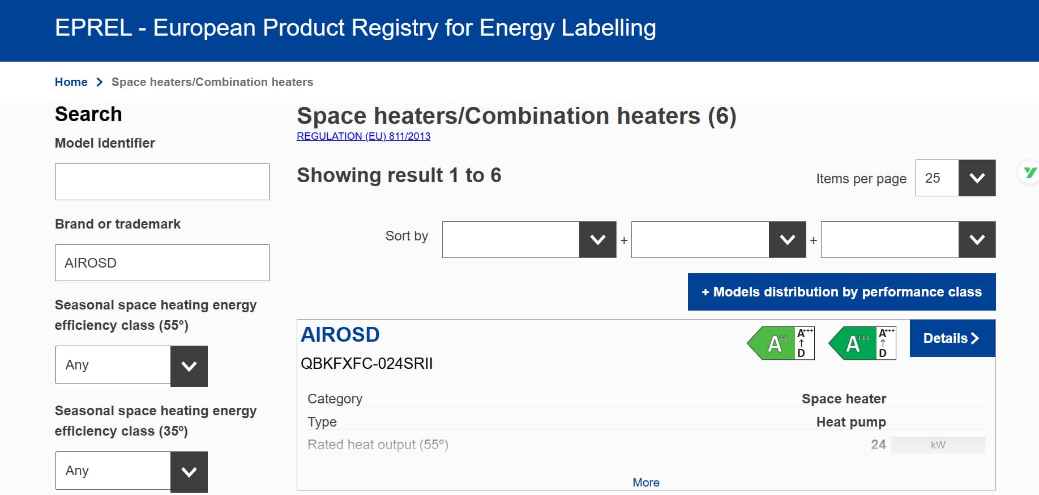Click the Model identifier input field
This screenshot has width=1039, height=495.
162,182
